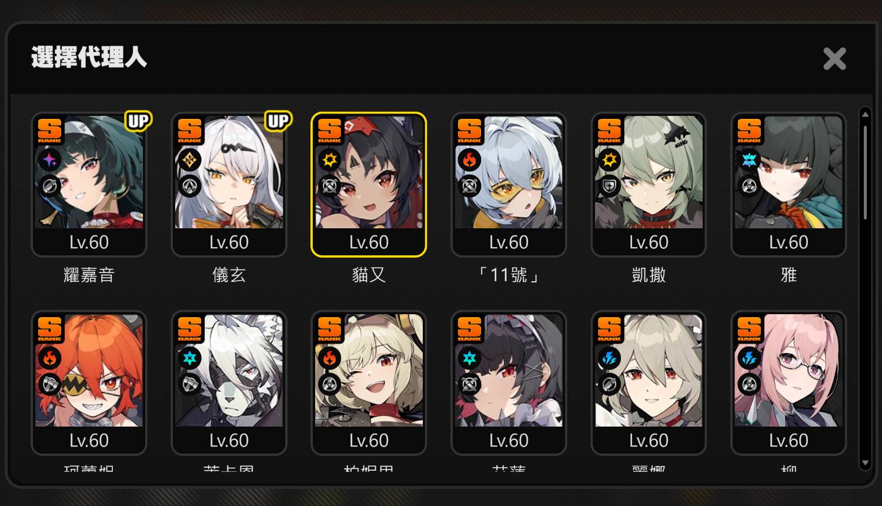
Task: Select agent 凱撒 portrait card
Action: click(649, 185)
